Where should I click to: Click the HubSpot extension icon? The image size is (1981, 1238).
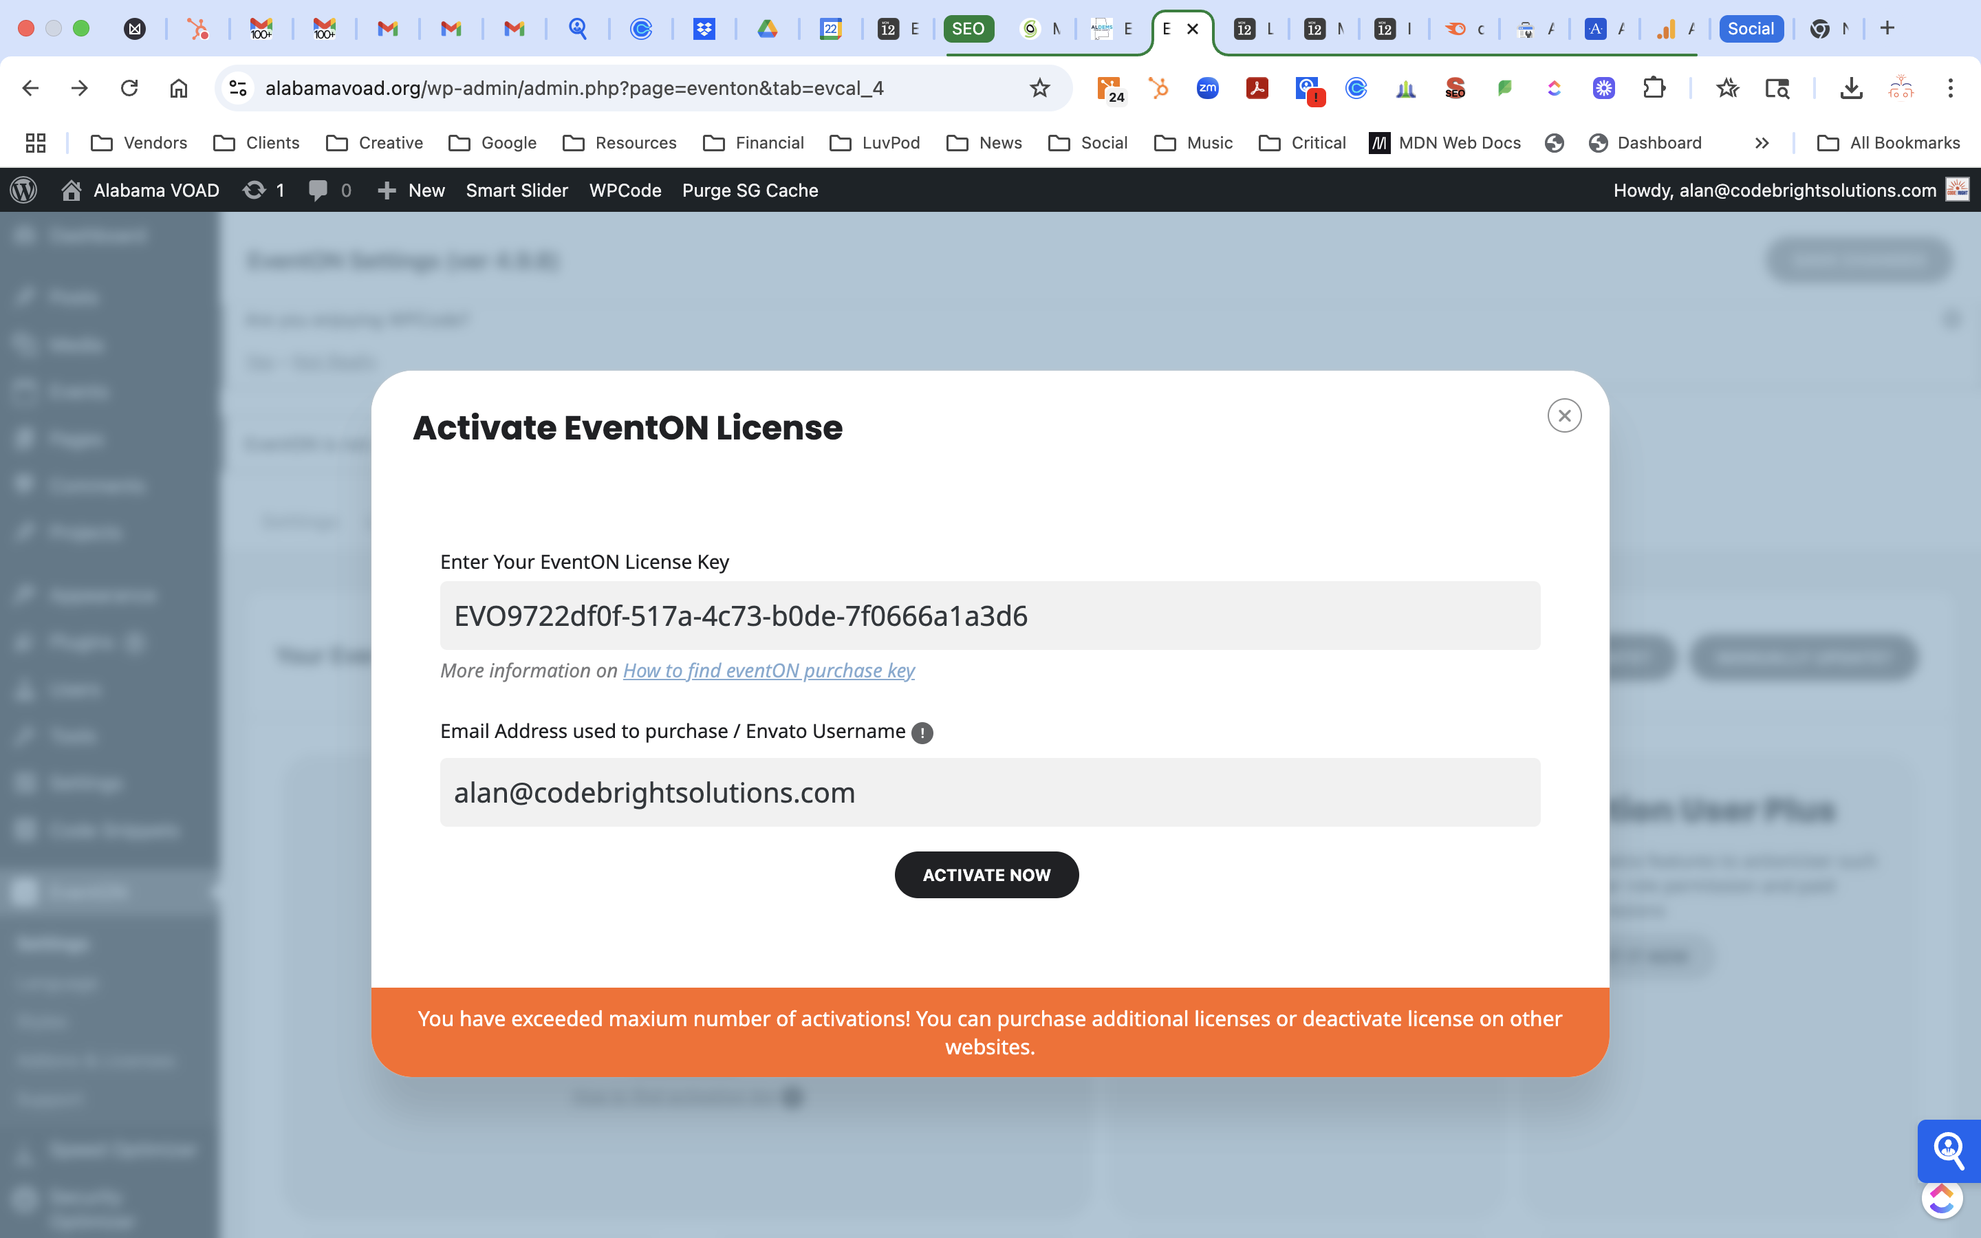click(1158, 87)
